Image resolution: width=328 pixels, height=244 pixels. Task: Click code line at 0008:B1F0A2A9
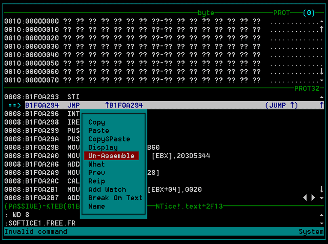pyautogui.click(x=42, y=173)
